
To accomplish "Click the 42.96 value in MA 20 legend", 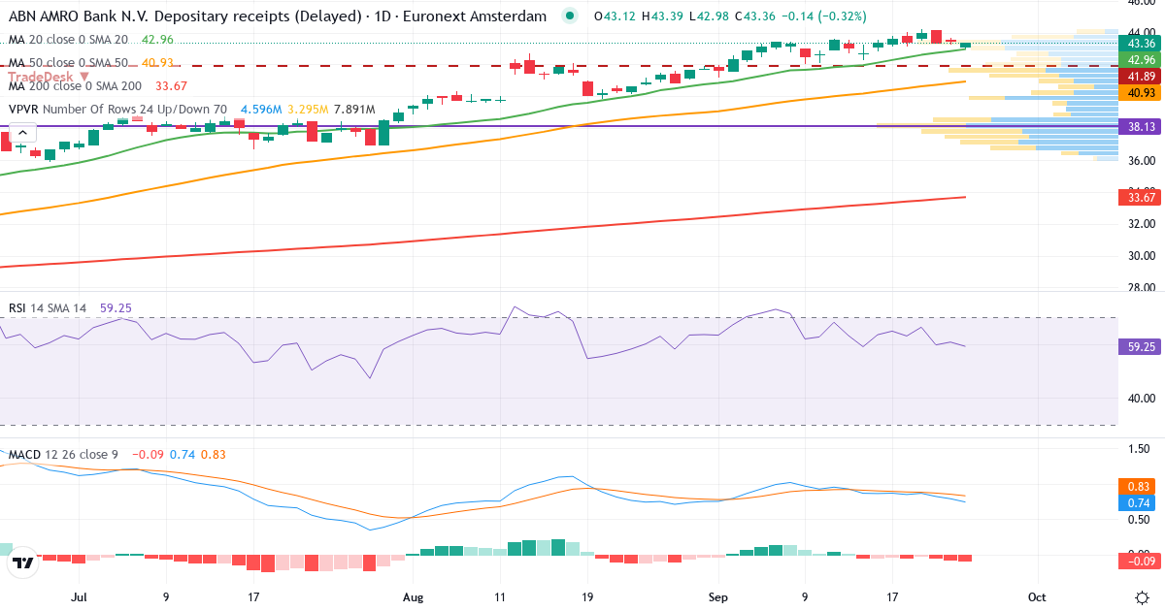I will click(x=157, y=40).
